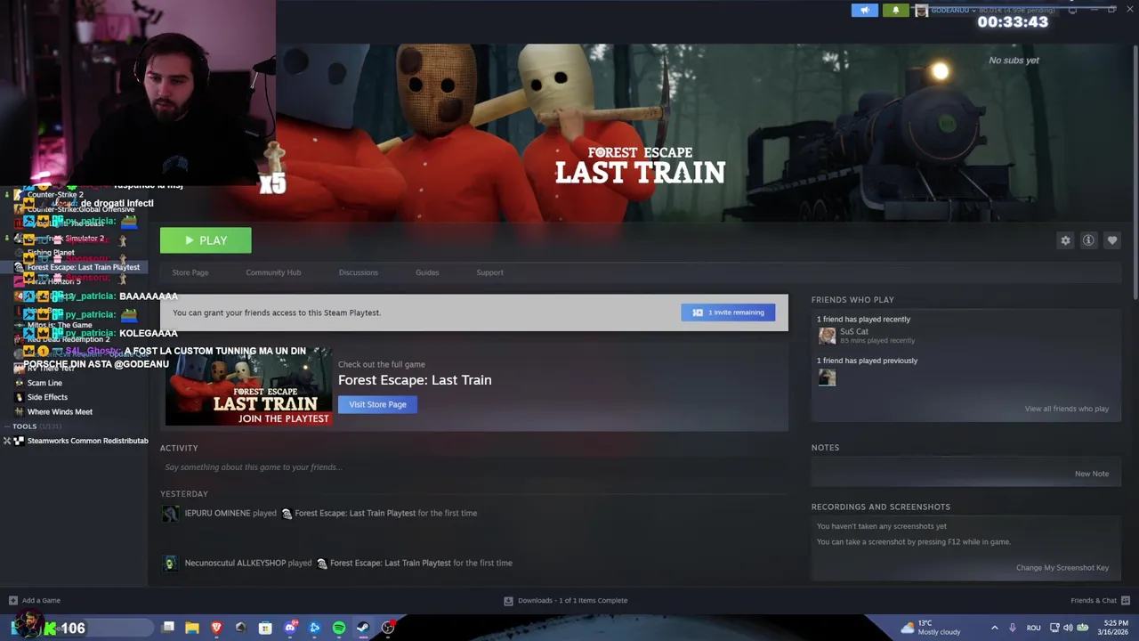
Task: Click the GODEANUU profile avatar
Action: point(921,10)
